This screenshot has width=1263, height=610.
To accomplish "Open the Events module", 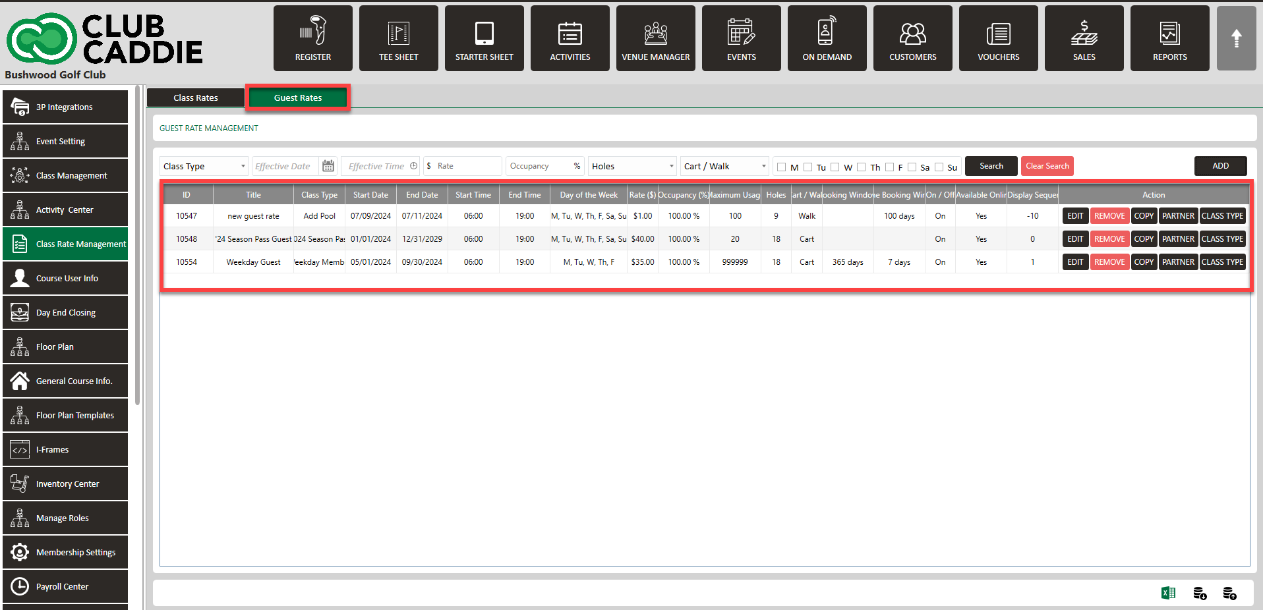I will point(742,38).
